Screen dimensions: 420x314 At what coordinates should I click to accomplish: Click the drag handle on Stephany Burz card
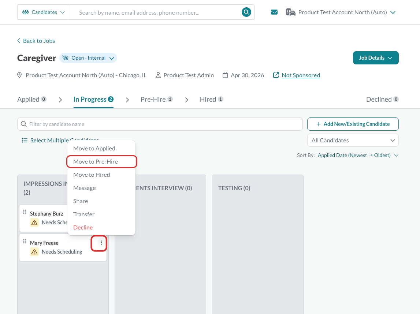(x=25, y=212)
